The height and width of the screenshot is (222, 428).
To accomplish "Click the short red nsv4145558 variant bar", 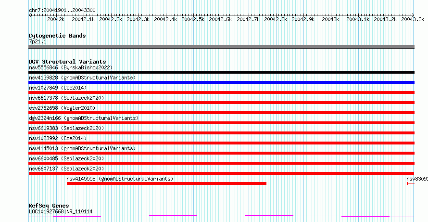I will coord(166,183).
